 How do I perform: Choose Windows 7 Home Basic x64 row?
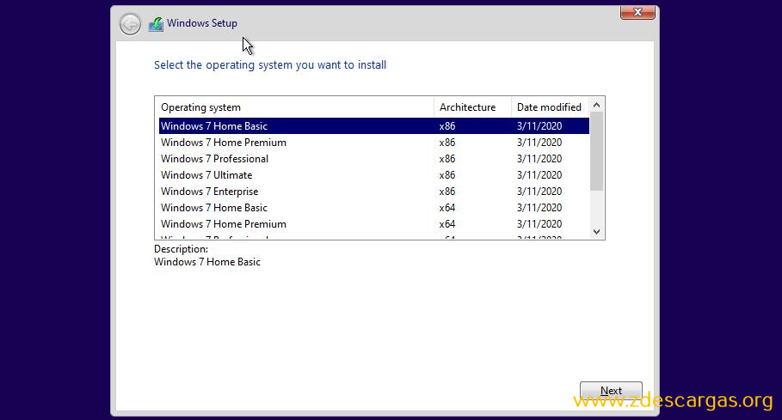(x=374, y=208)
